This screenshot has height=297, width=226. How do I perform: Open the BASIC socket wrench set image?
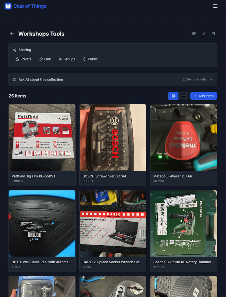click(x=113, y=224)
